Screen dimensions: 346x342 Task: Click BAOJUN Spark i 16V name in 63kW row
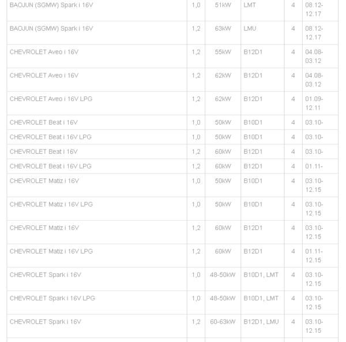pos(51,28)
